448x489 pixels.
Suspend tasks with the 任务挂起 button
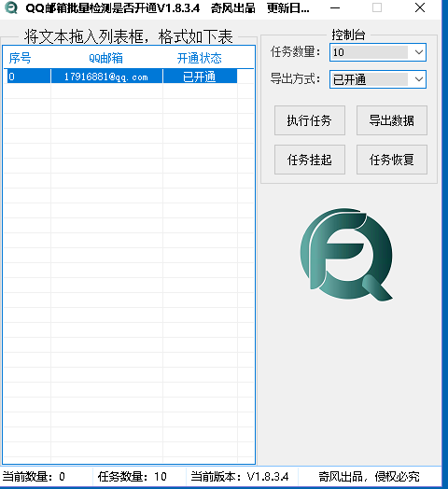coord(310,160)
